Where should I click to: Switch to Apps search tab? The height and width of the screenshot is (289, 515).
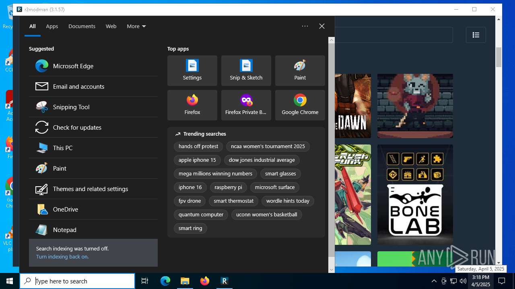coord(52,26)
